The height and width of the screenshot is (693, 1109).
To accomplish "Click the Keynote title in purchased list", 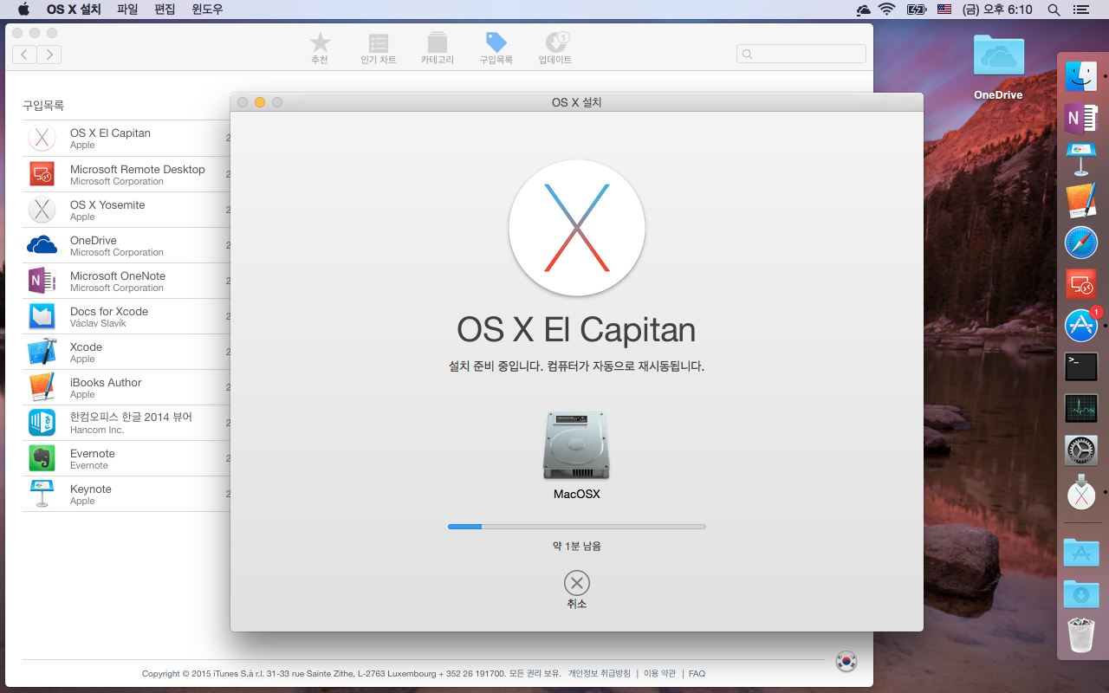I will tap(91, 489).
